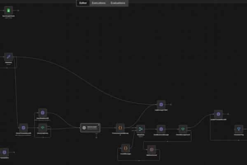The image size is (247, 165).
Task: Select the UpdateThreadsNocoDB globe node
Action: point(218,114)
